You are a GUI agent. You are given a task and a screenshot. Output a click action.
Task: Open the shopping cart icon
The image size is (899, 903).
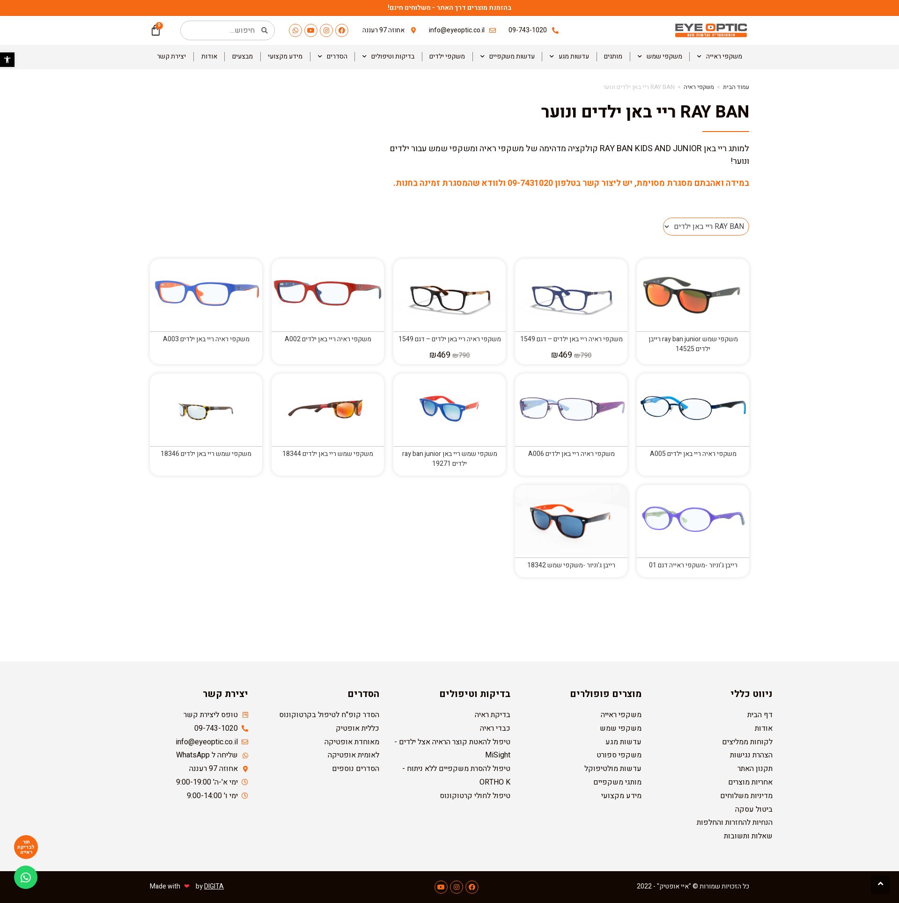coord(156,30)
